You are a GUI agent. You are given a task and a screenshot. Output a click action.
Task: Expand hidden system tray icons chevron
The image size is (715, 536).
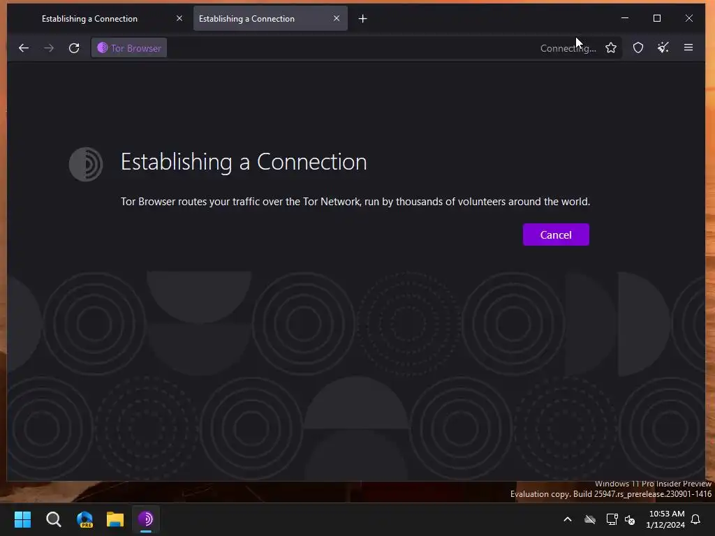pos(568,519)
